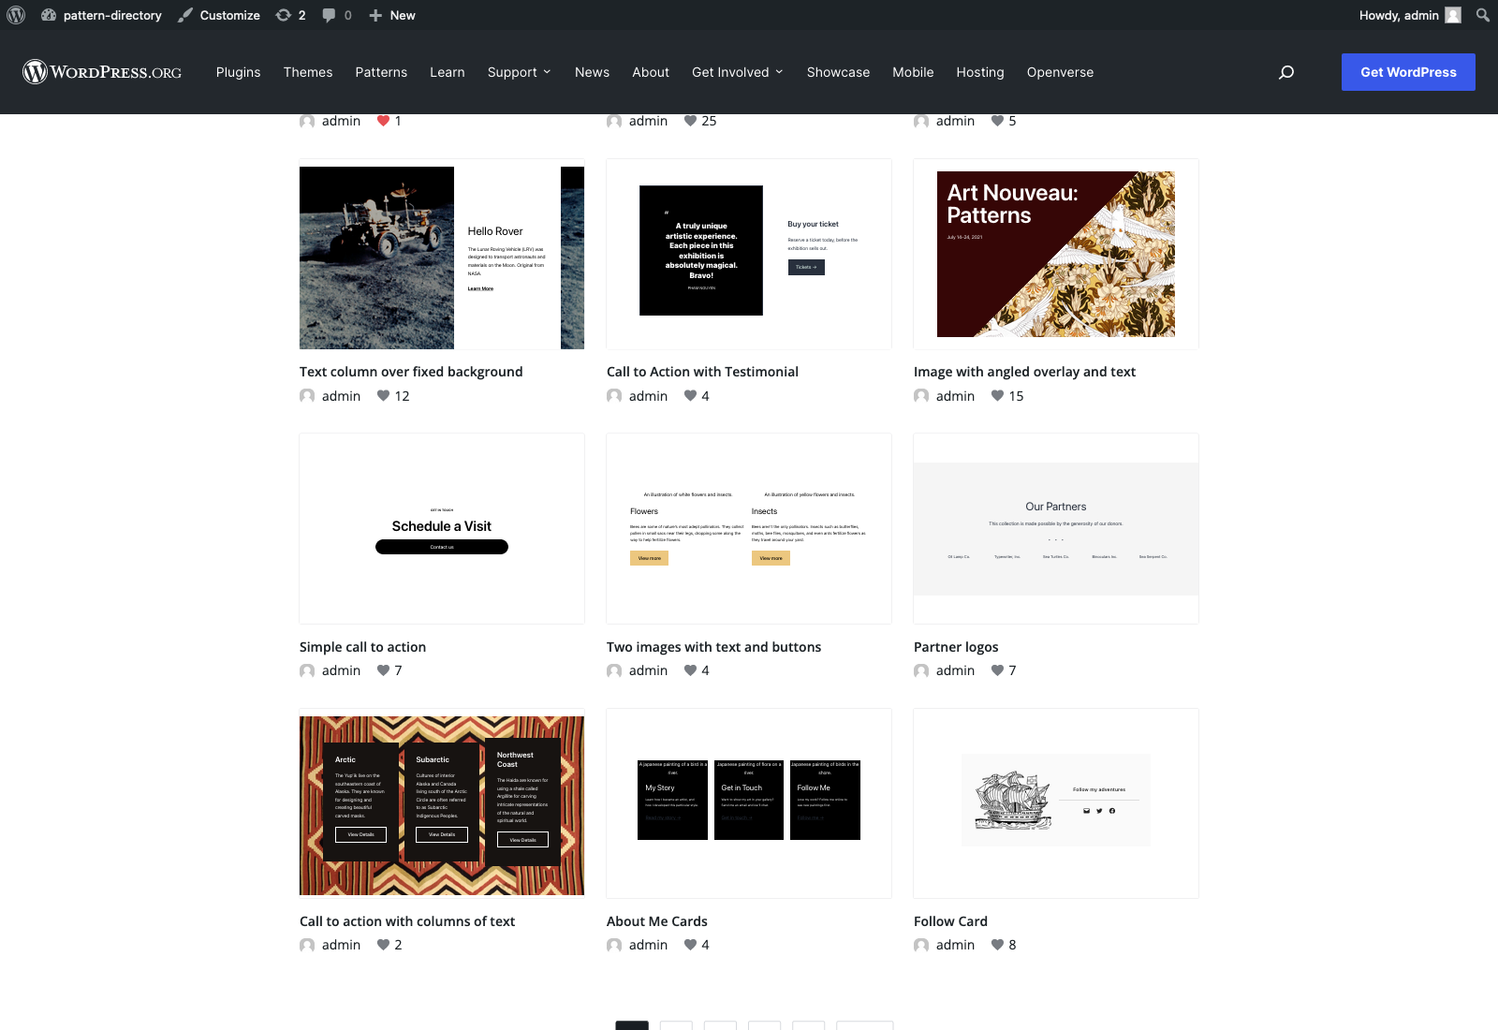Open Call to action with columns of text title

pos(407,921)
